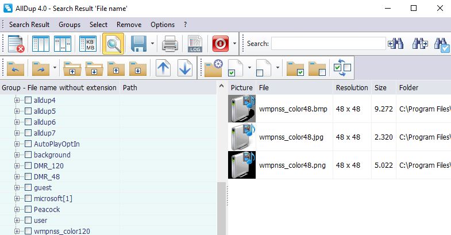Screen dimensions: 451x235
Task: Focus the Search text field
Action: (329, 44)
